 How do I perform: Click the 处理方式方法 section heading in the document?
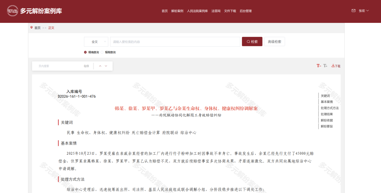coord(73,179)
